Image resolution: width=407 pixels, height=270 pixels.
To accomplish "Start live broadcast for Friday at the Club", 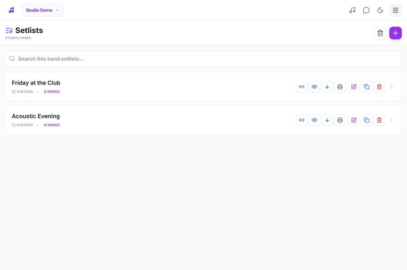I will click(x=302, y=87).
